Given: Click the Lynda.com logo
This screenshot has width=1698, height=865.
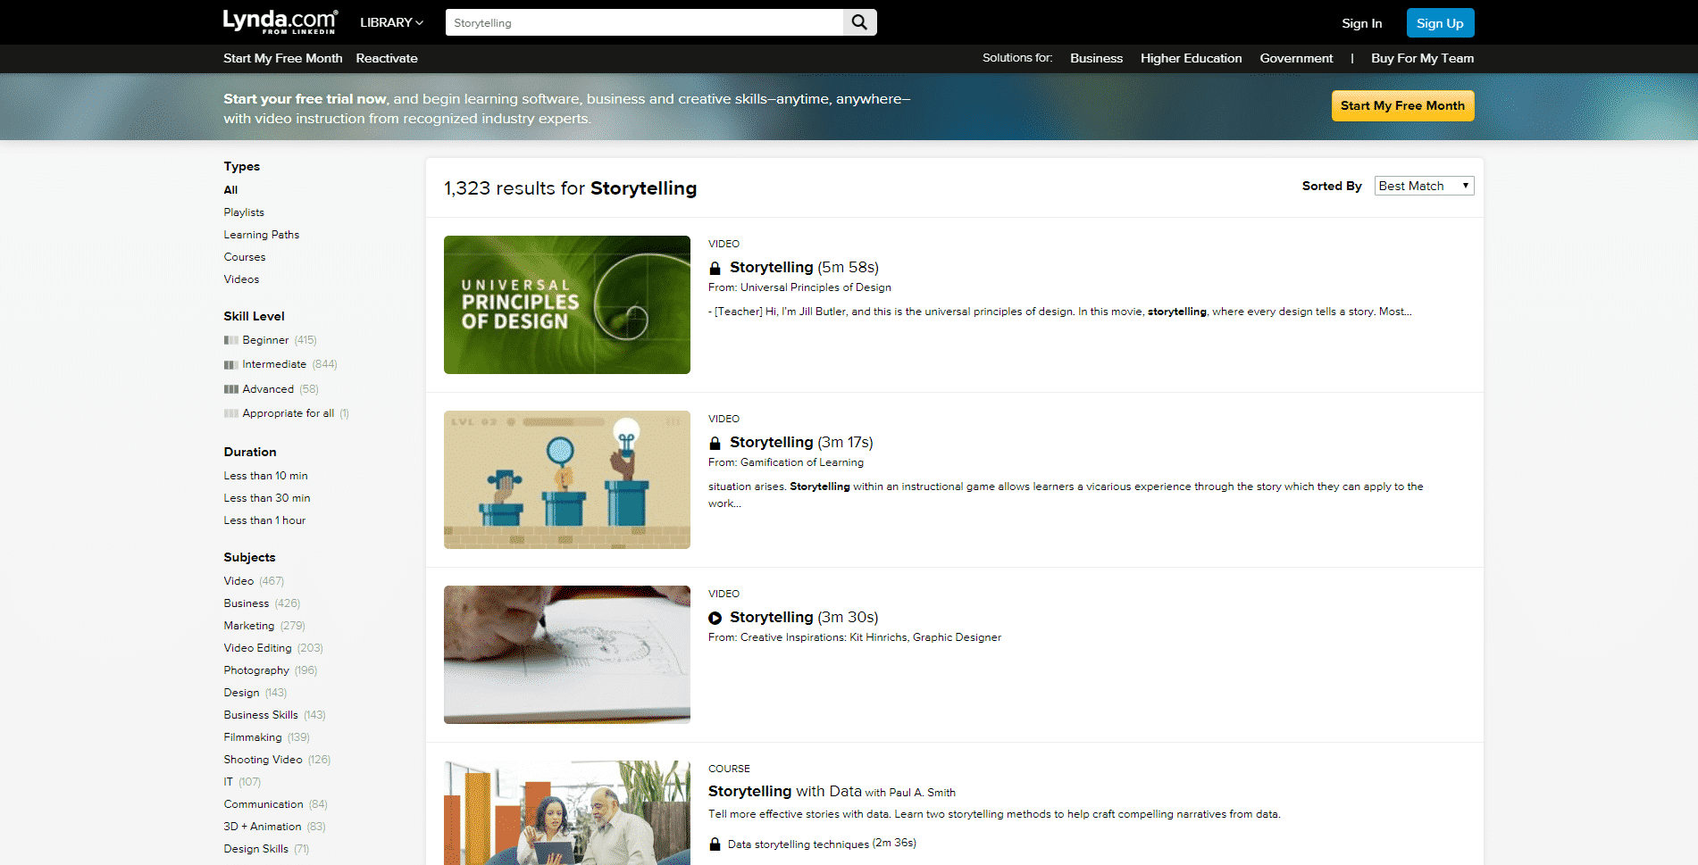Looking at the screenshot, I should [280, 21].
